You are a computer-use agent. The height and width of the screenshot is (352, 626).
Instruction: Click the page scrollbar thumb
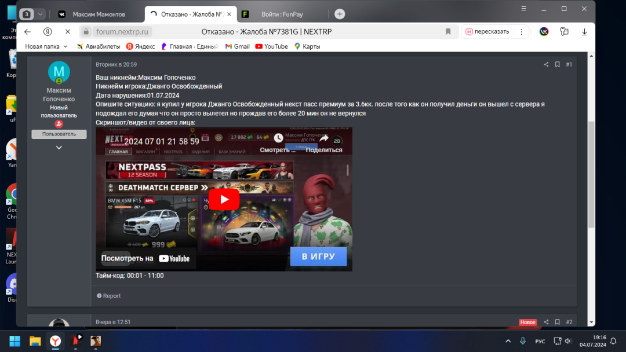coord(591,174)
